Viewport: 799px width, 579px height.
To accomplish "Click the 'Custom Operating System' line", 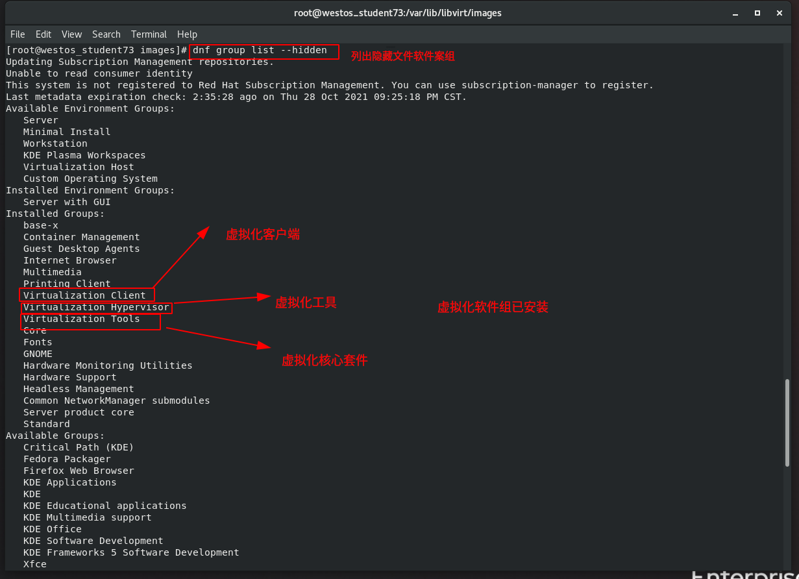I will click(x=90, y=179).
